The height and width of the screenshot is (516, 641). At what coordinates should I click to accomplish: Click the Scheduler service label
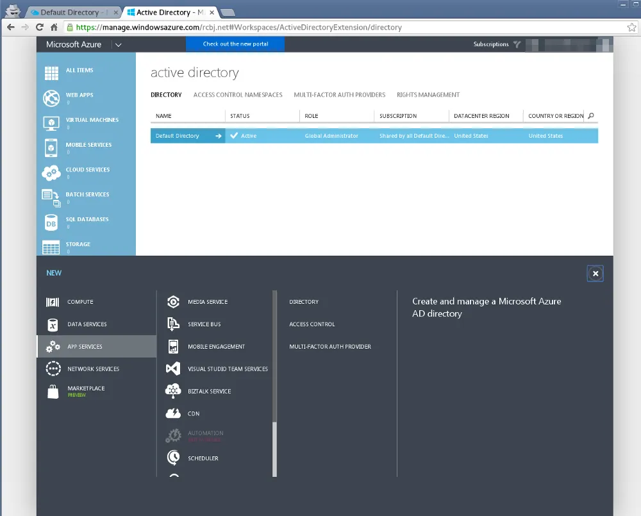(203, 458)
